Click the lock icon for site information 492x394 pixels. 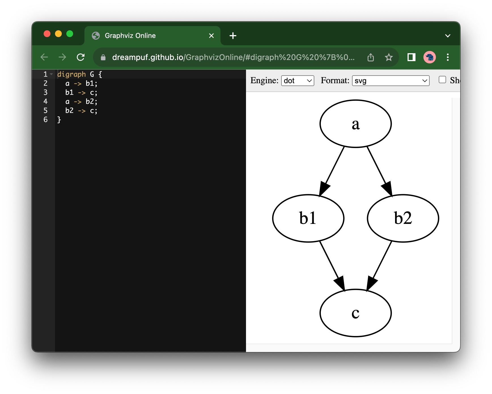pyautogui.click(x=103, y=57)
